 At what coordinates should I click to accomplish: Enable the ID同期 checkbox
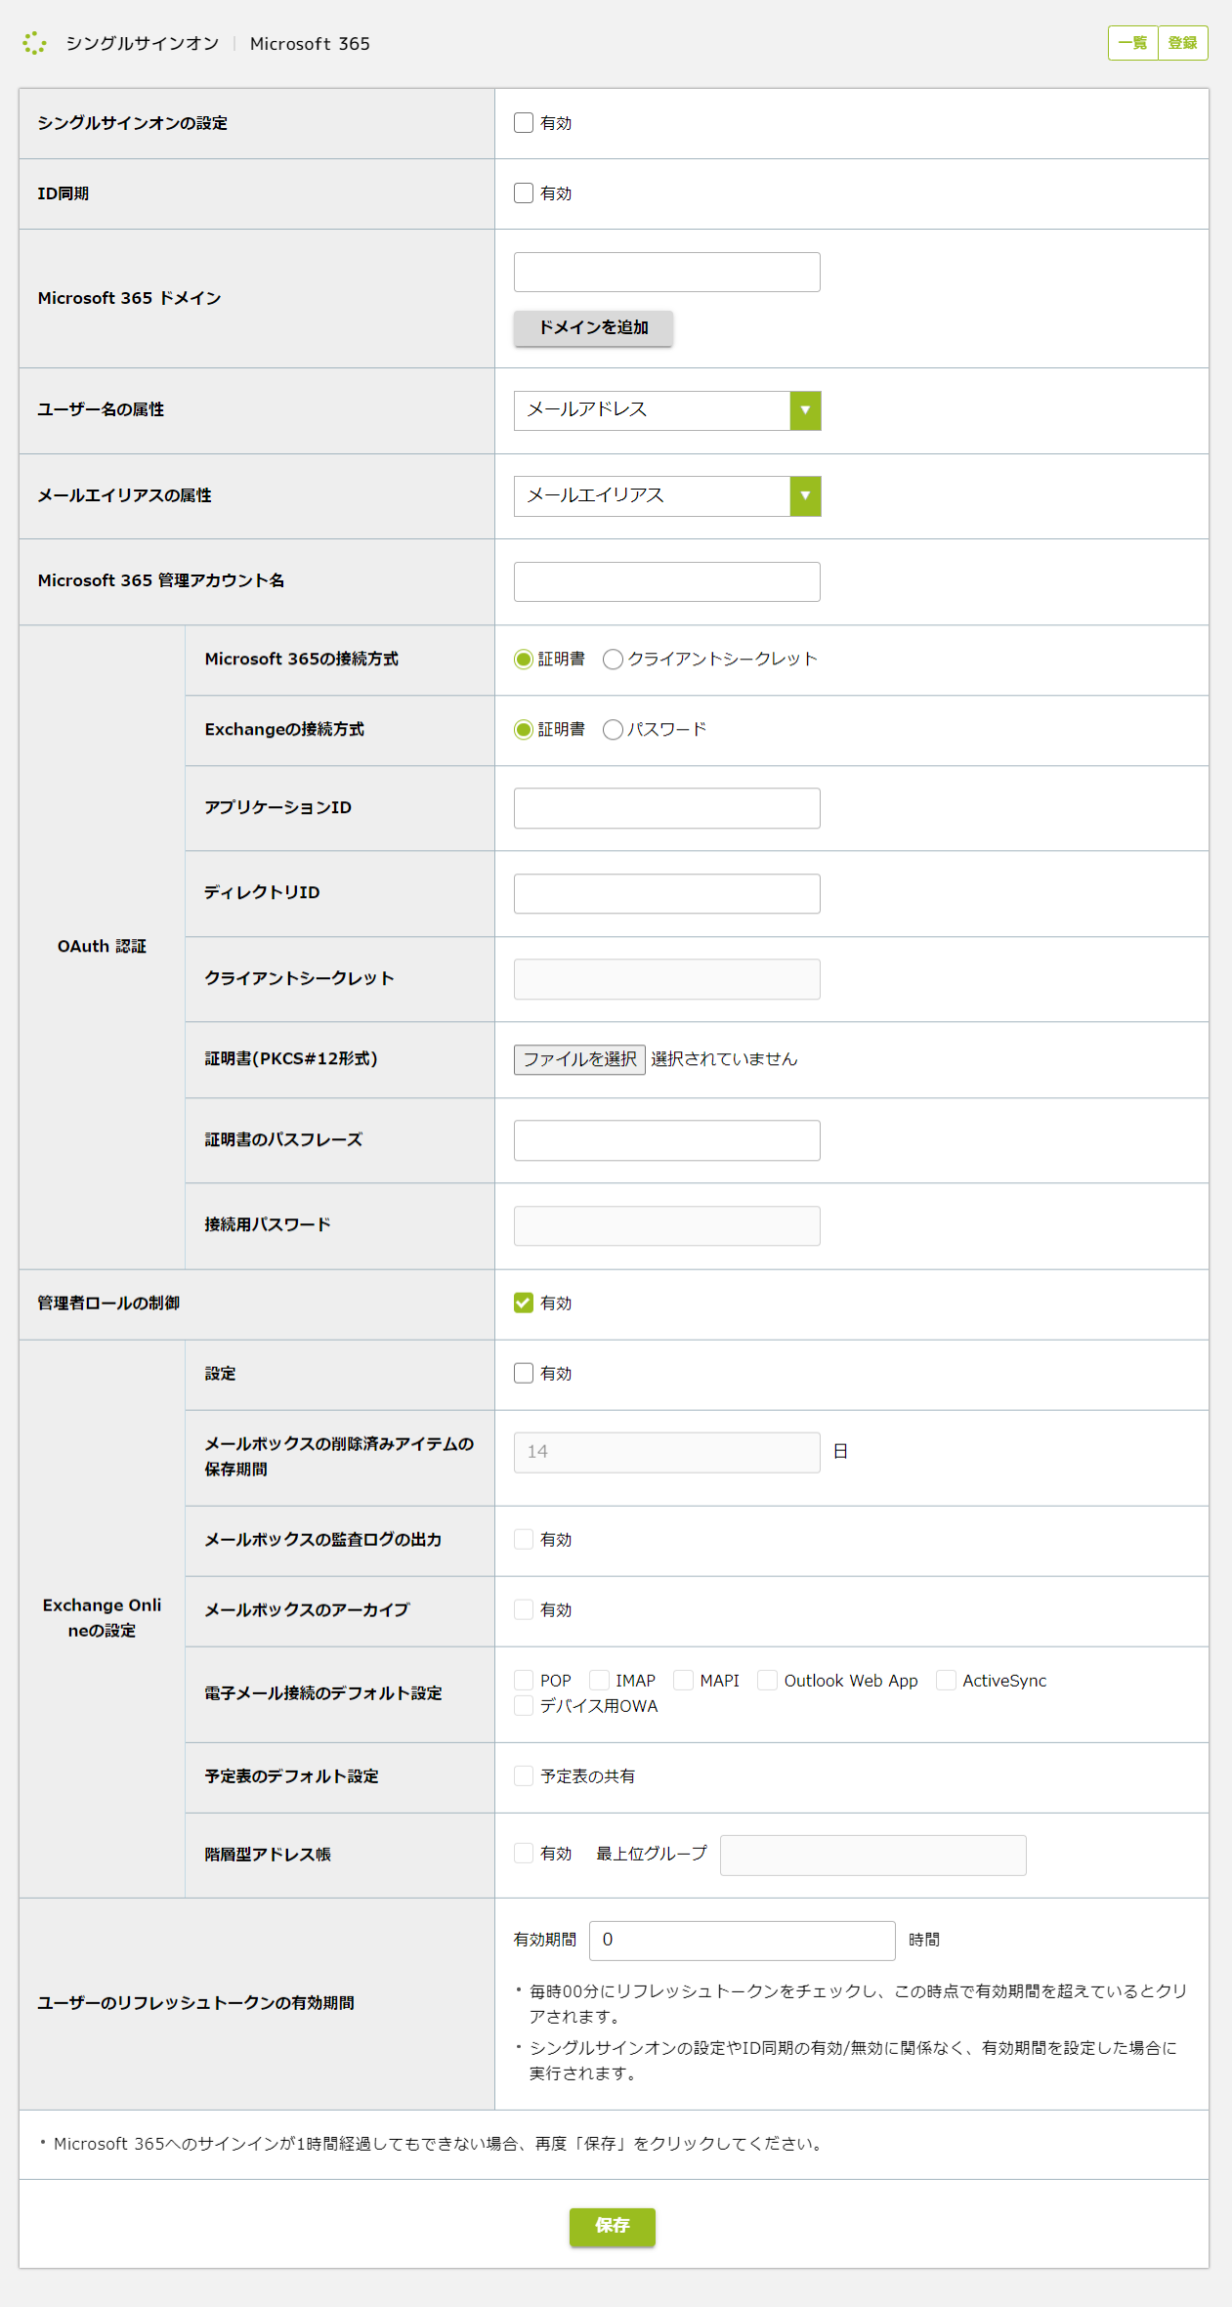coord(524,193)
